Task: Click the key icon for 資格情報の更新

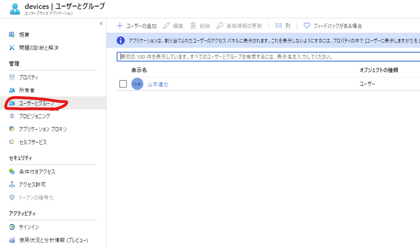Action: click(220, 26)
